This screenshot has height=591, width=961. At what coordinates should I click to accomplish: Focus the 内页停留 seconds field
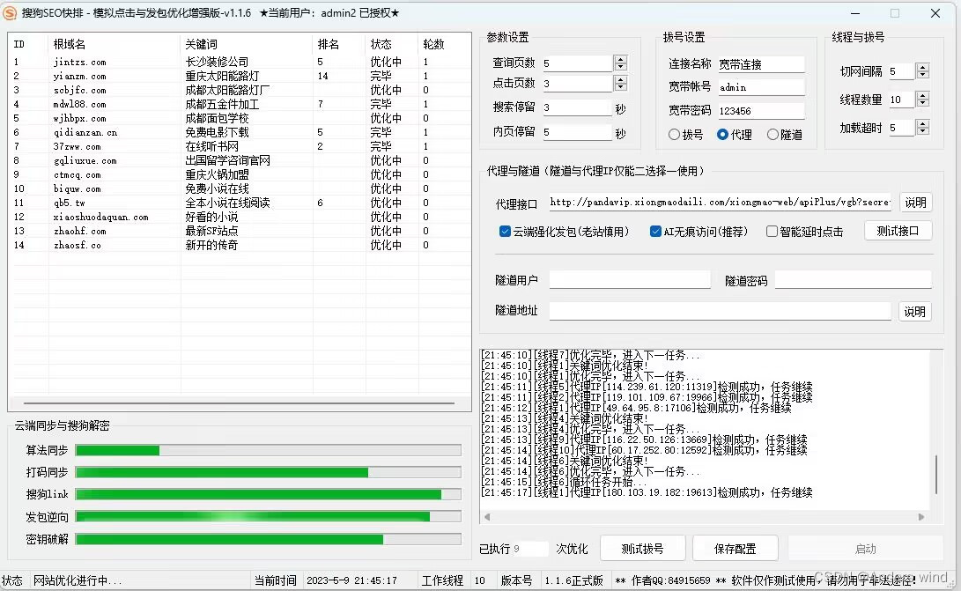coord(577,132)
